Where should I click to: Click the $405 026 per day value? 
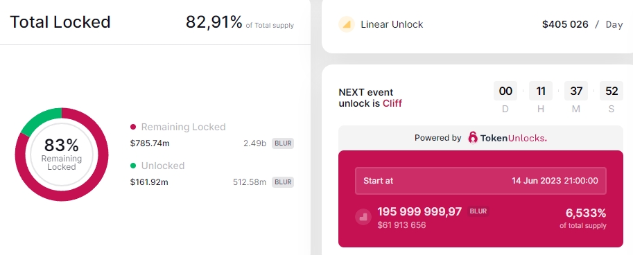tap(565, 24)
